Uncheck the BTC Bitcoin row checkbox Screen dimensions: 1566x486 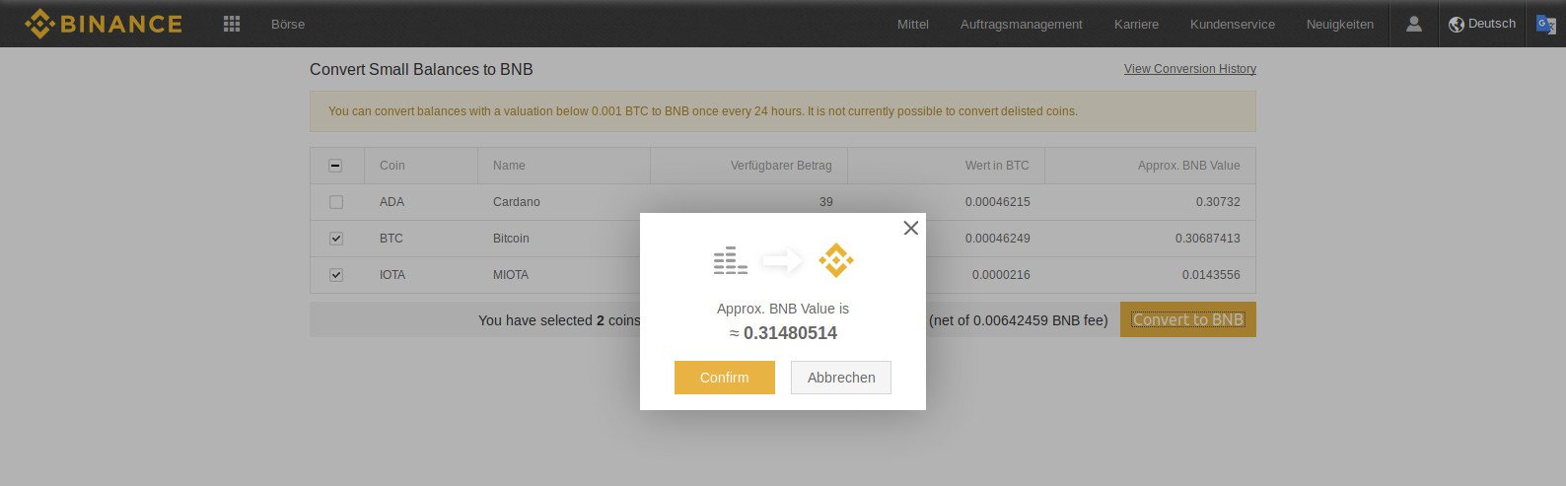click(335, 239)
